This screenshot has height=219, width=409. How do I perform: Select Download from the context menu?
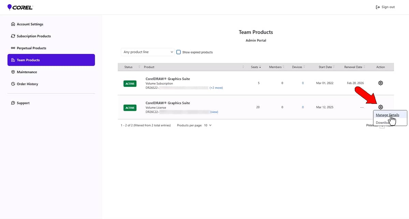pos(383,122)
